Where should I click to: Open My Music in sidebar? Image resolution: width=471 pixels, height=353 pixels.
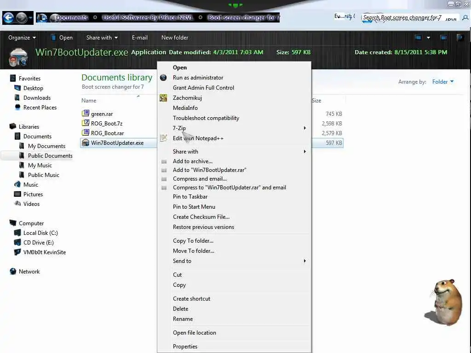pyautogui.click(x=40, y=165)
